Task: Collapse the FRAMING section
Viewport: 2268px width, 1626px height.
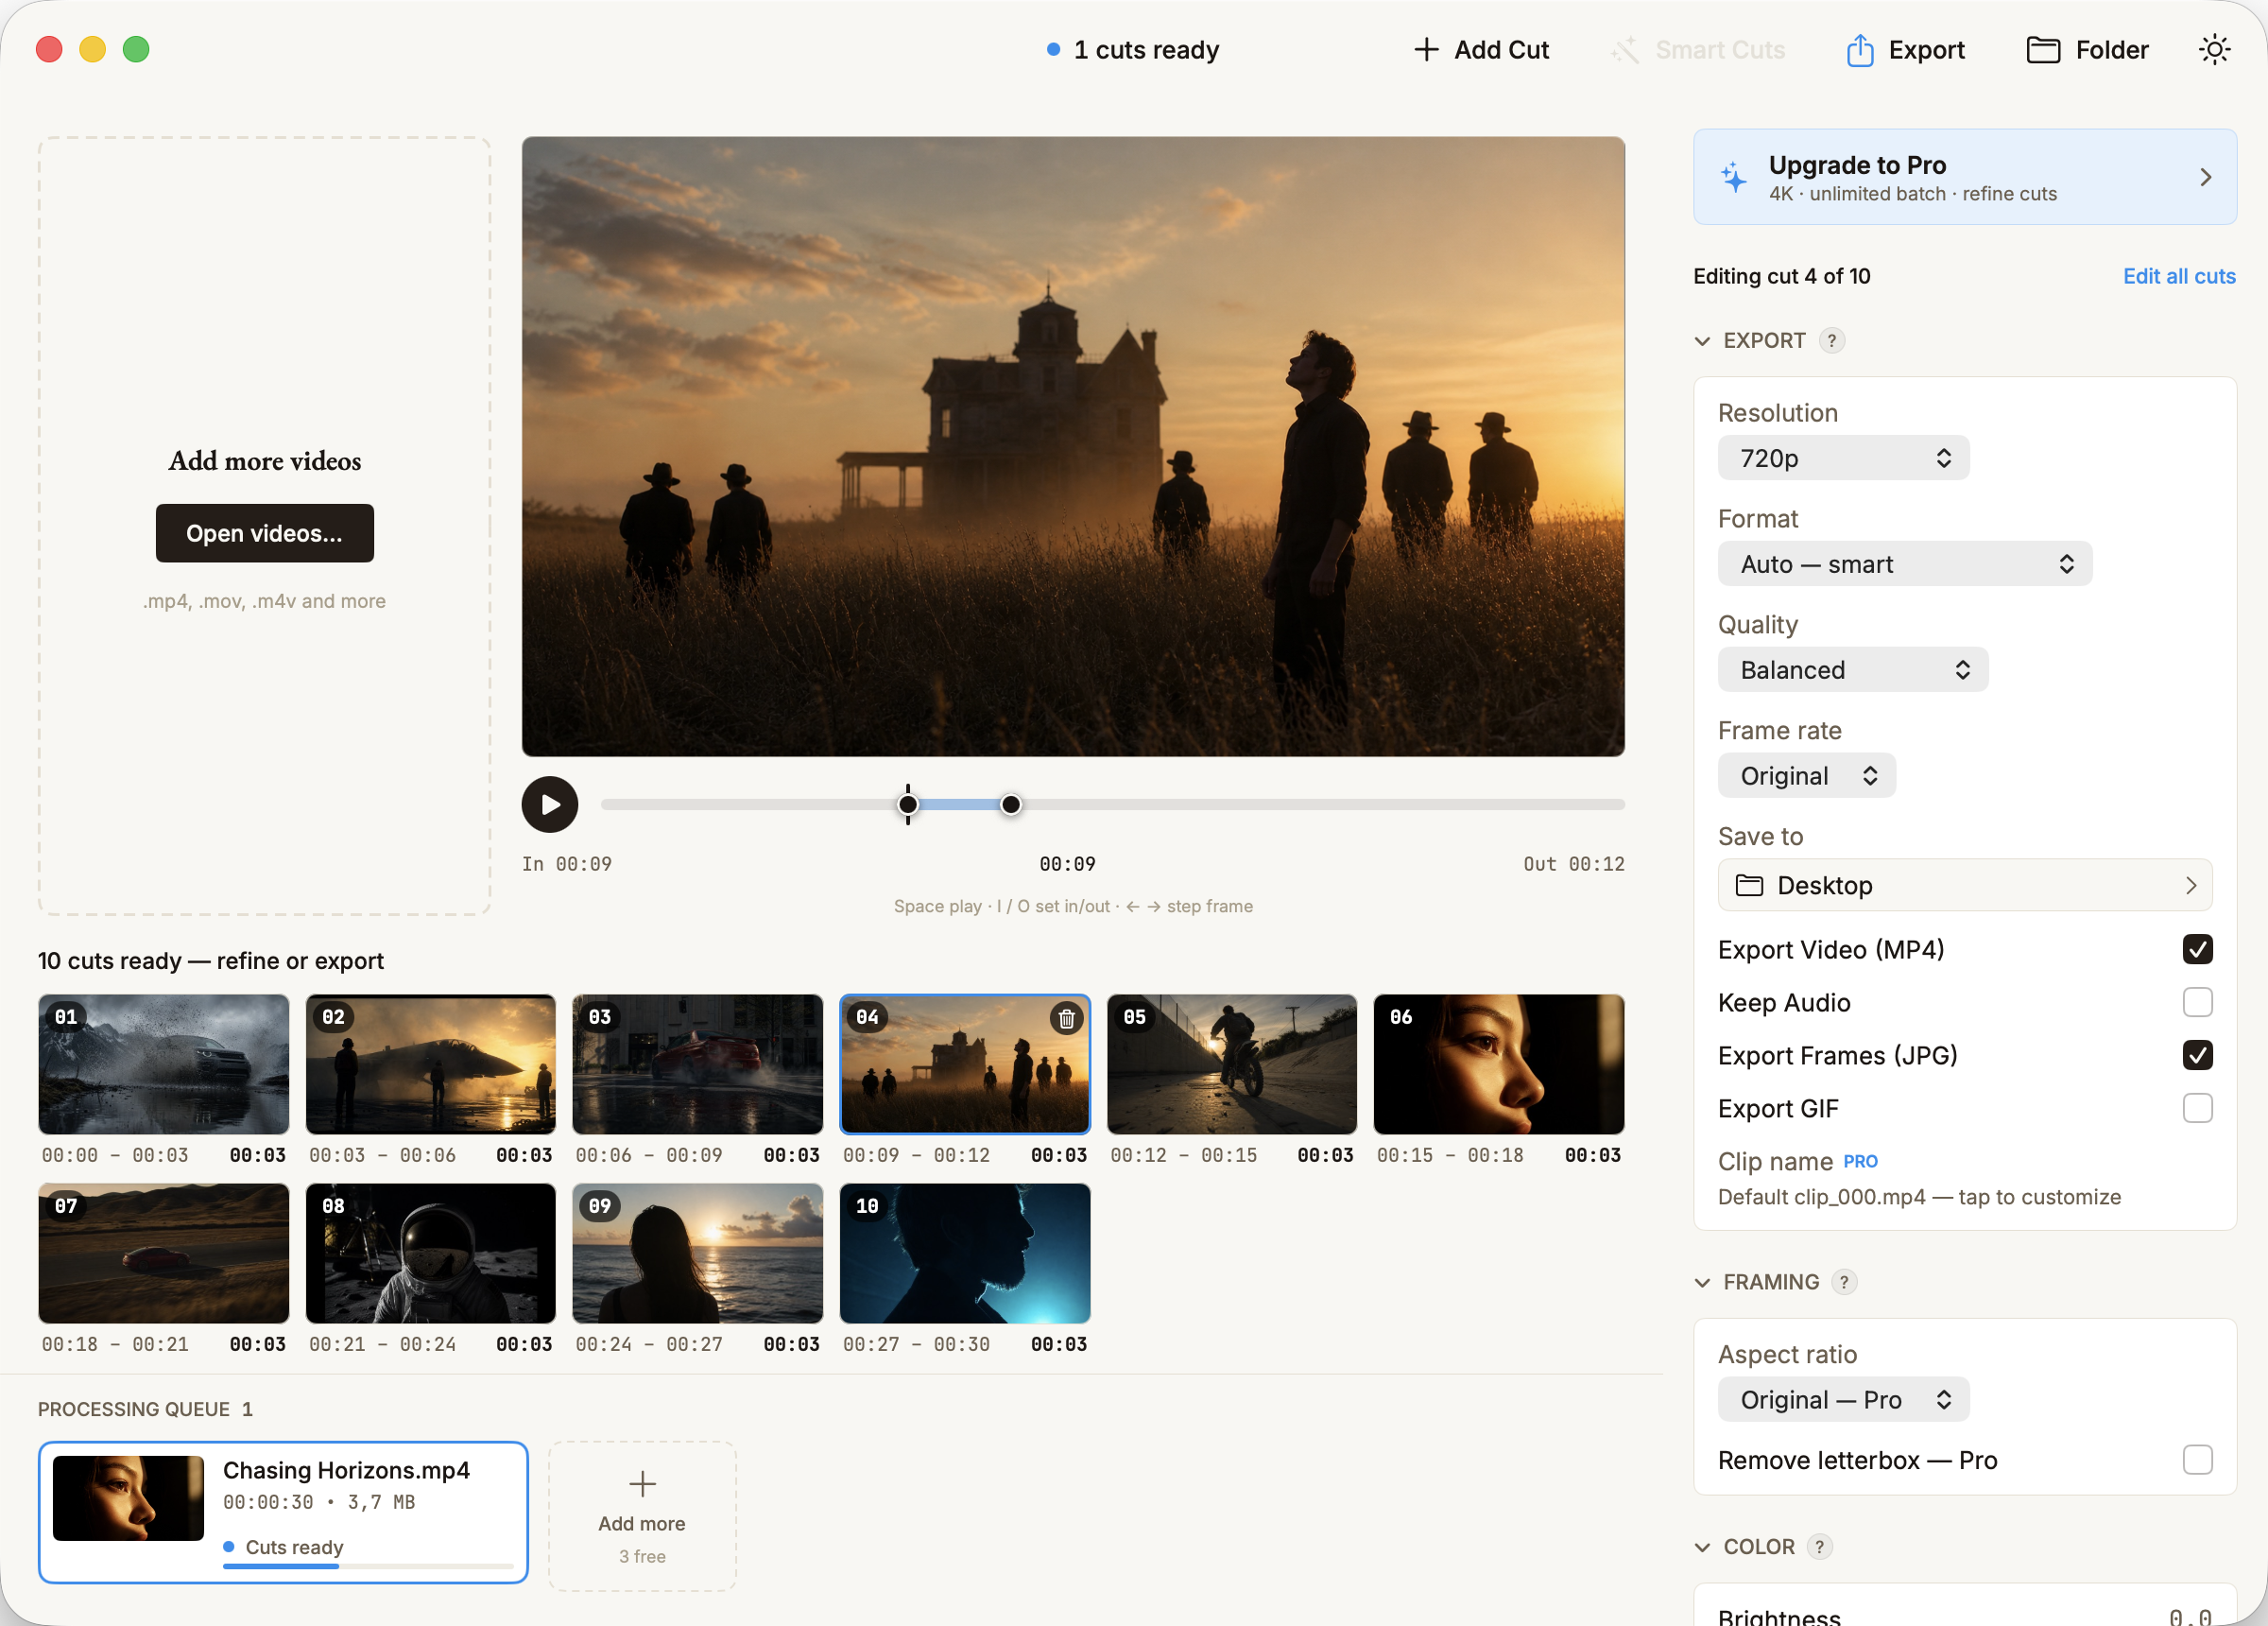Action: click(1702, 1283)
